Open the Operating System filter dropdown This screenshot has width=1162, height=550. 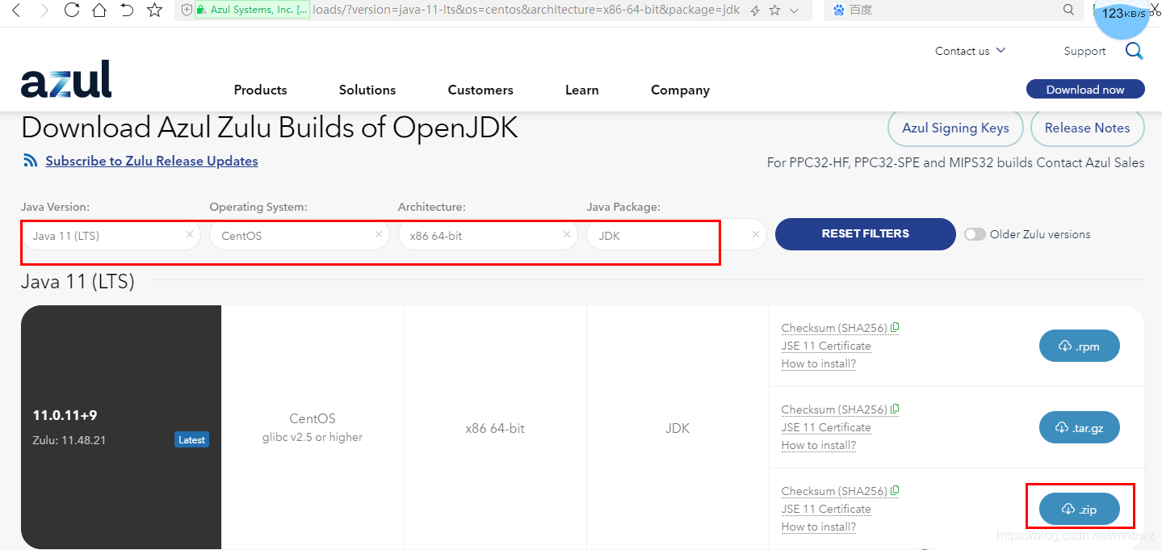[x=300, y=235]
